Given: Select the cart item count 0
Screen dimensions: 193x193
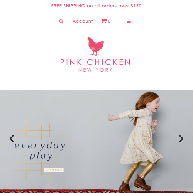Looking at the screenshot, I should pos(109,21).
